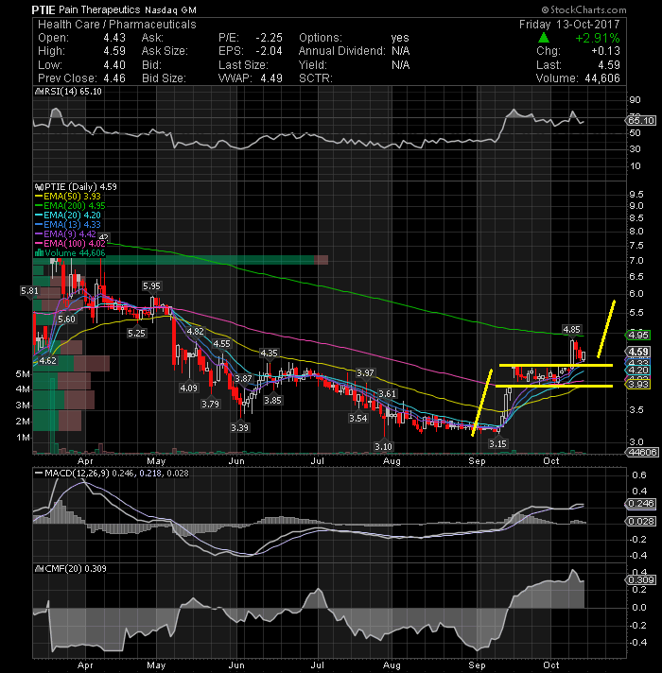
Task: Click the Last Size label
Action: click(243, 65)
